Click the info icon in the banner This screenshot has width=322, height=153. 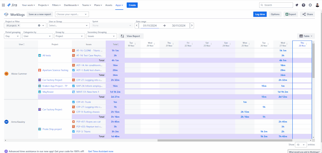6,151
